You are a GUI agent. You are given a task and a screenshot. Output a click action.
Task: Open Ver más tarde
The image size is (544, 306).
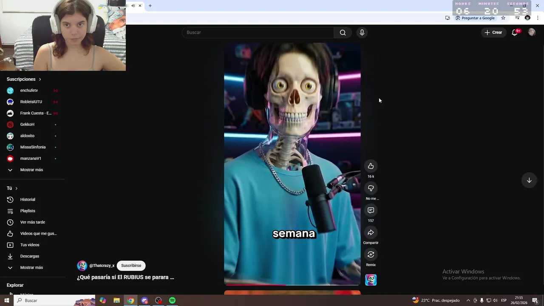(33, 222)
